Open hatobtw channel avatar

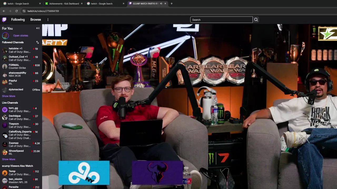[5, 50]
